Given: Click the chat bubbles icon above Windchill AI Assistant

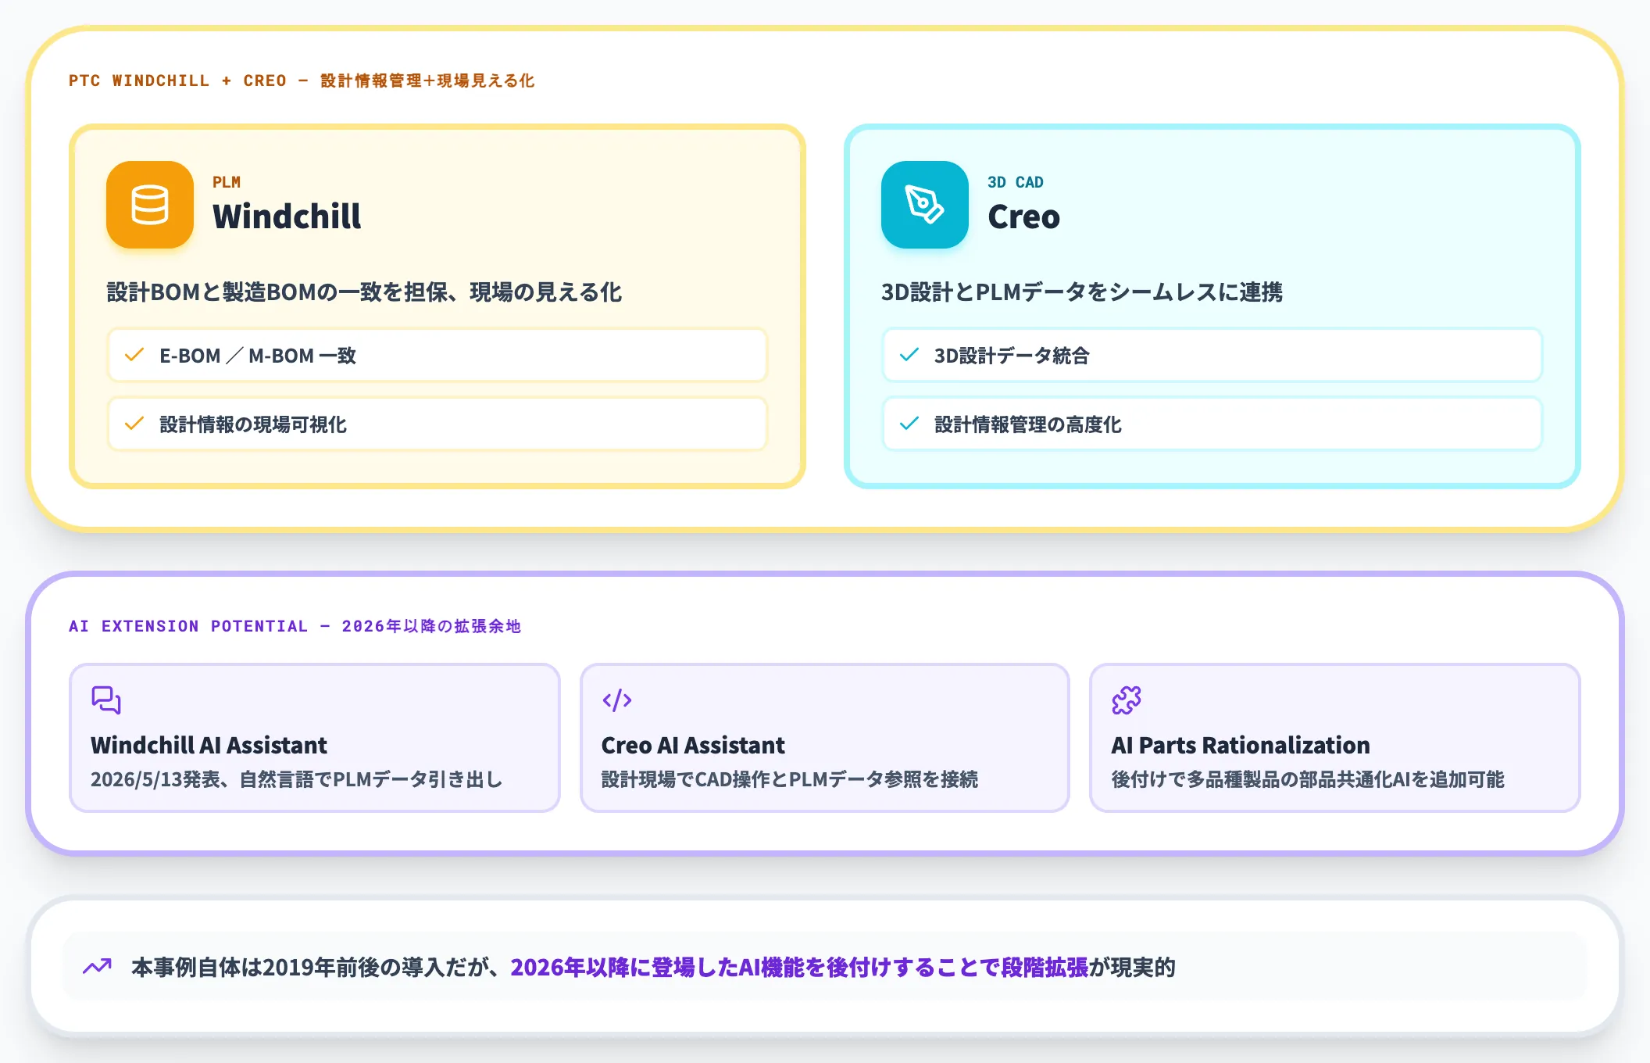Looking at the screenshot, I should tap(106, 700).
